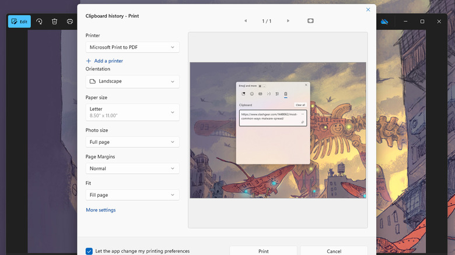Click the Edit button in the Photos toolbar
Image resolution: width=455 pixels, height=255 pixels.
coord(19,22)
